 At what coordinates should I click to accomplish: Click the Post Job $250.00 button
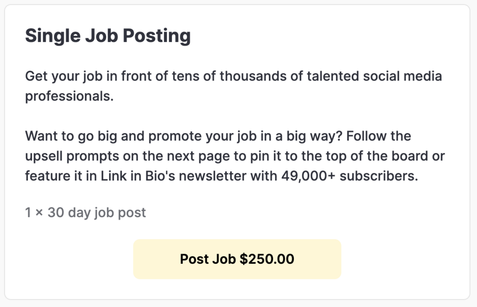tap(237, 259)
